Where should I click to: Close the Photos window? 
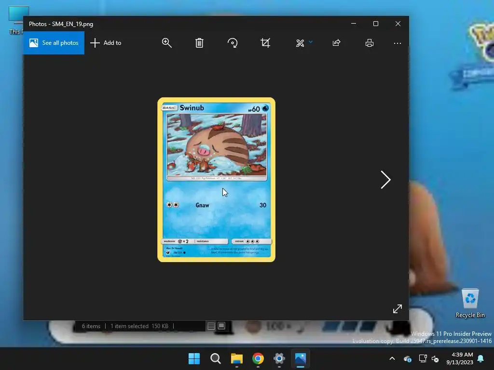(398, 24)
